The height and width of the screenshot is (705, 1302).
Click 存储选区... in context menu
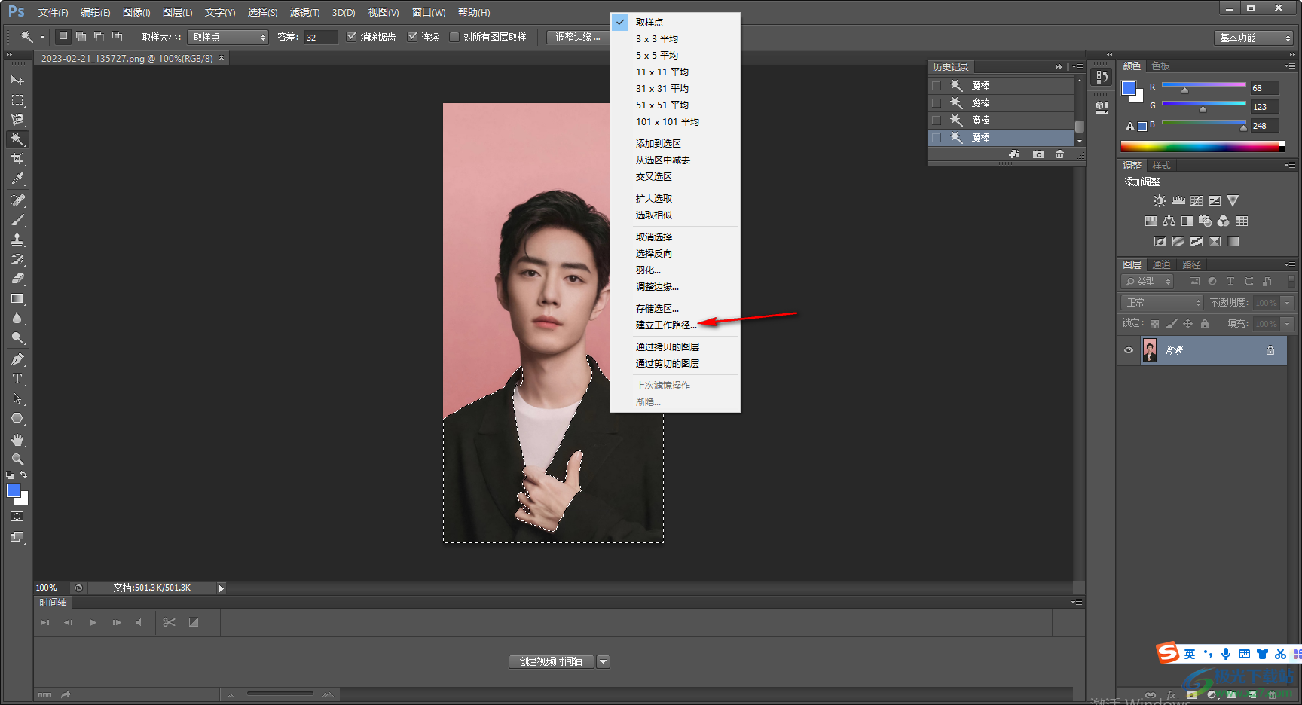(x=657, y=309)
